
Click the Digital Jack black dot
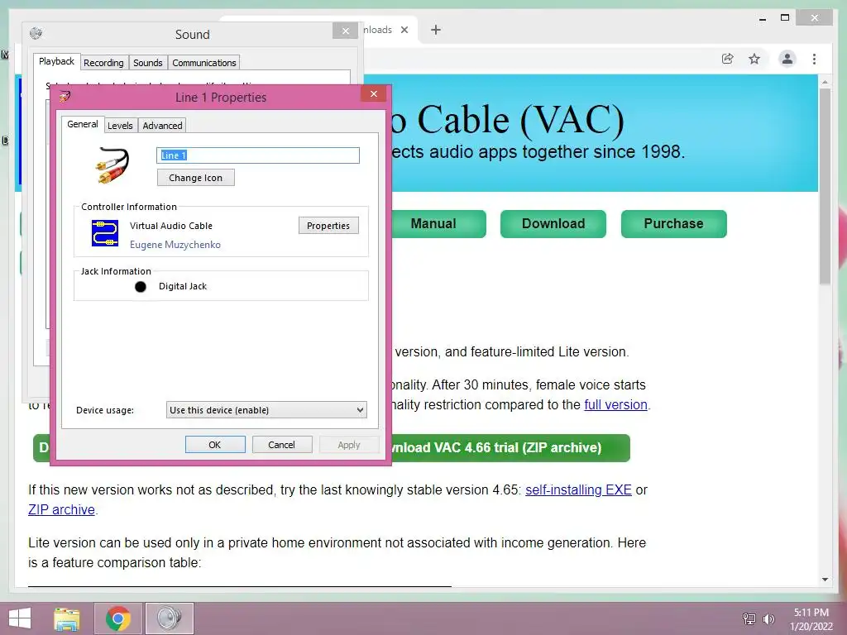[x=141, y=287]
